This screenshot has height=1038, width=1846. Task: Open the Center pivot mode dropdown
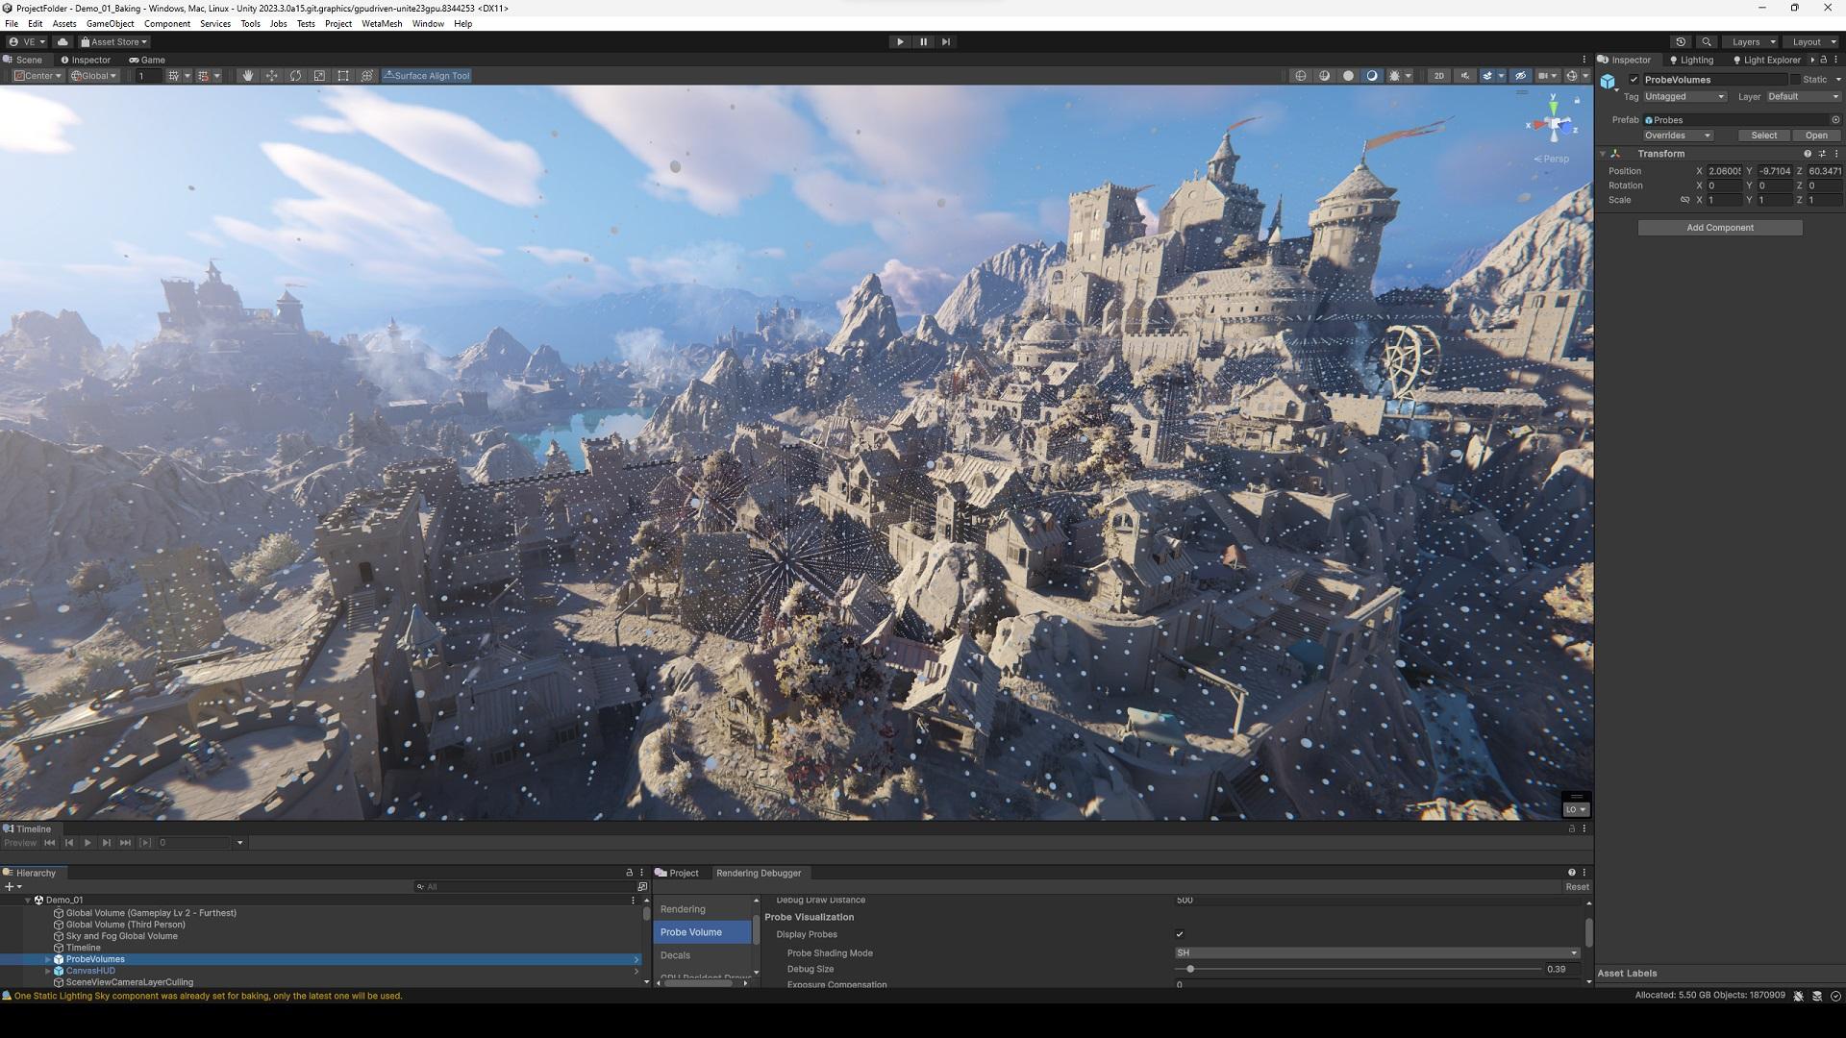click(x=38, y=76)
